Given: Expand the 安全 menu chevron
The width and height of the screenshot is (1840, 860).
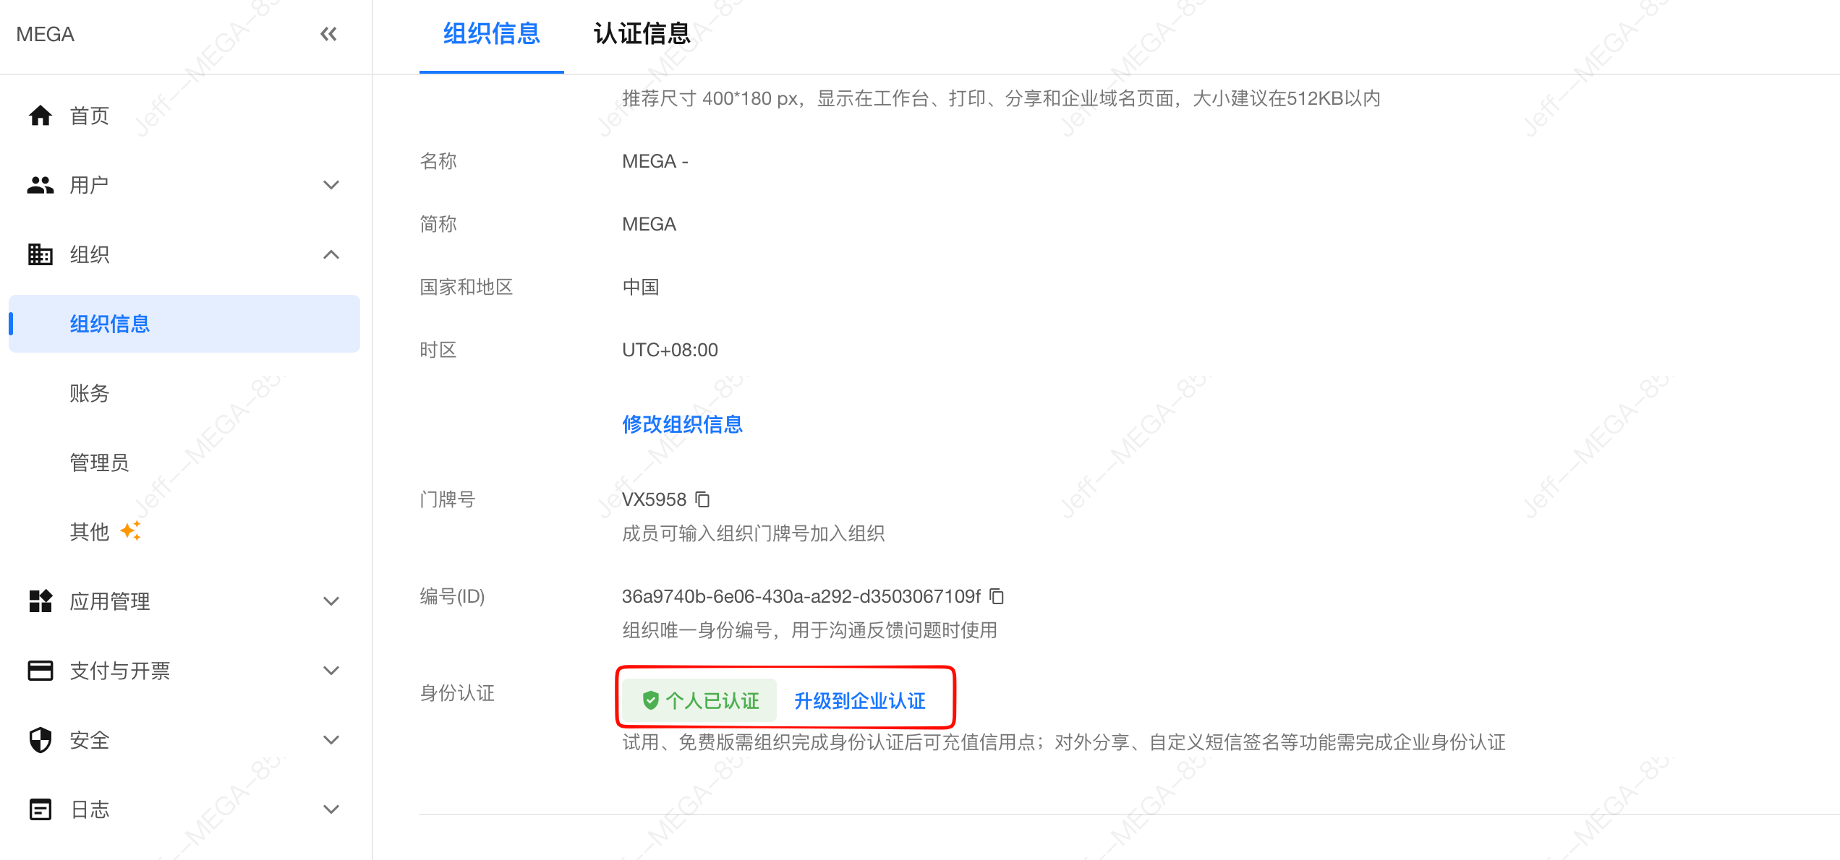Looking at the screenshot, I should [331, 740].
